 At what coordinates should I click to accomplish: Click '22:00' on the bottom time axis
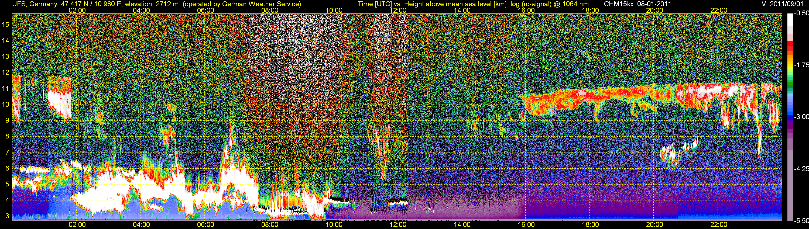(719, 225)
